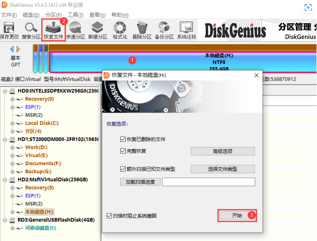Select the HD0:INTELSSDPEKKW256G8 disk icon
The height and width of the screenshot is (241, 317).
[x=13, y=91]
